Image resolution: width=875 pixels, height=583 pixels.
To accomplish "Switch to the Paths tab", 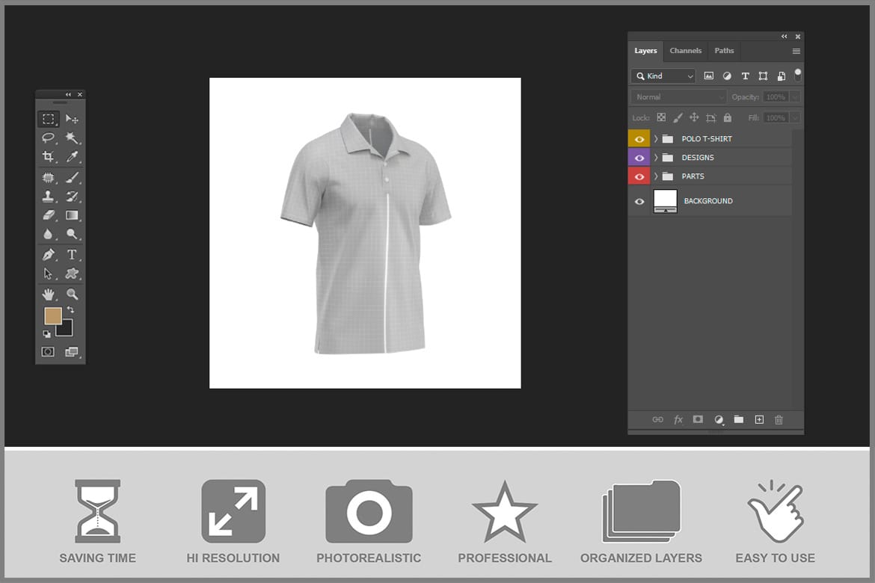I will click(725, 51).
